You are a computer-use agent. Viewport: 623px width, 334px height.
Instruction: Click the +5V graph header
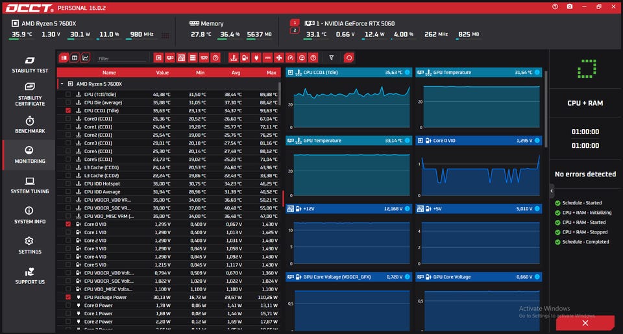tap(479, 208)
